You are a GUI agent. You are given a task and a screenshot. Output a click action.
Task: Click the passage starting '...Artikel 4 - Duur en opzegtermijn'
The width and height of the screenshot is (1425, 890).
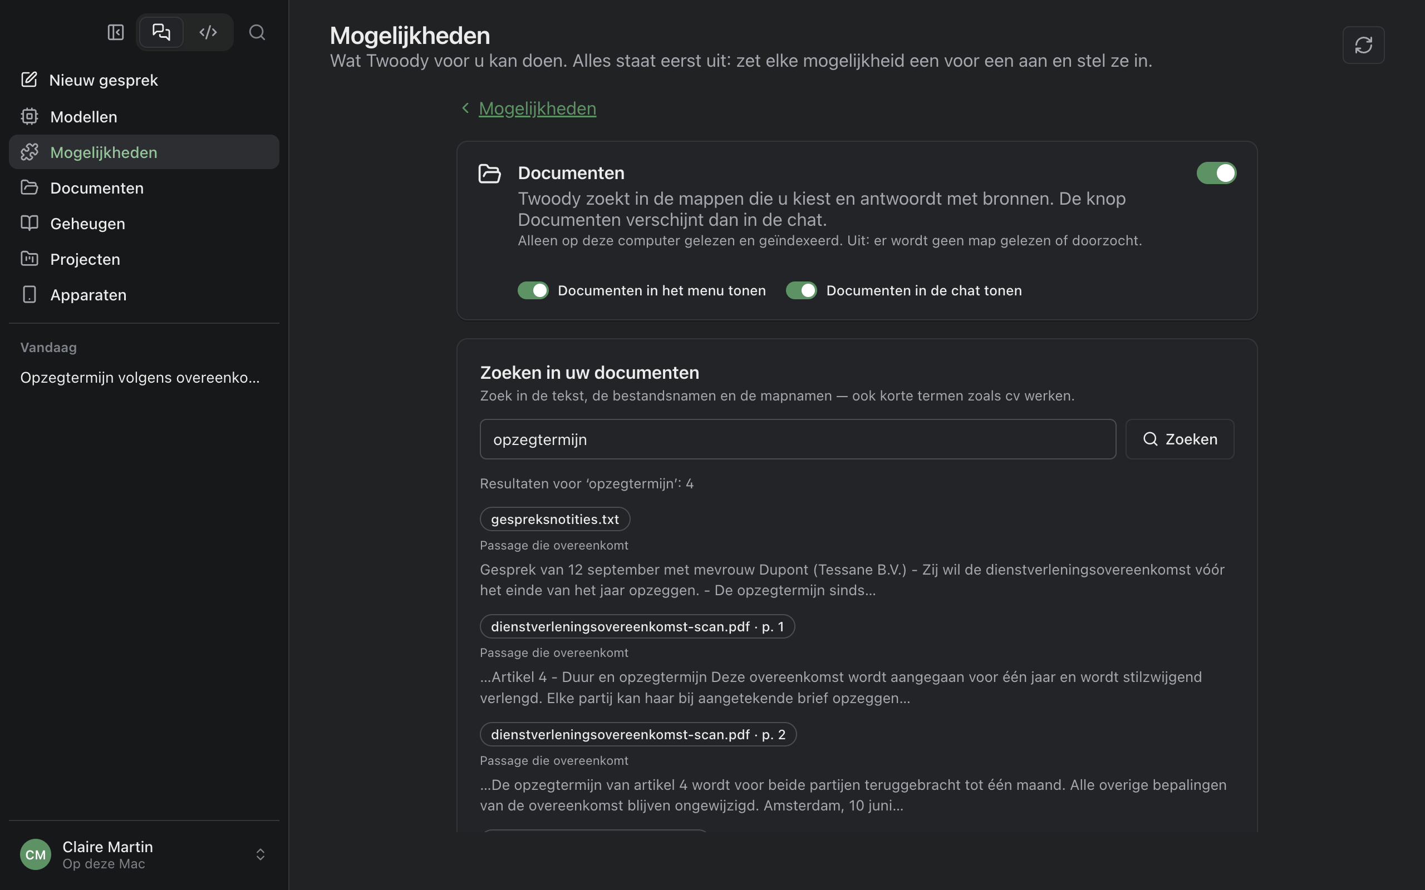click(841, 688)
